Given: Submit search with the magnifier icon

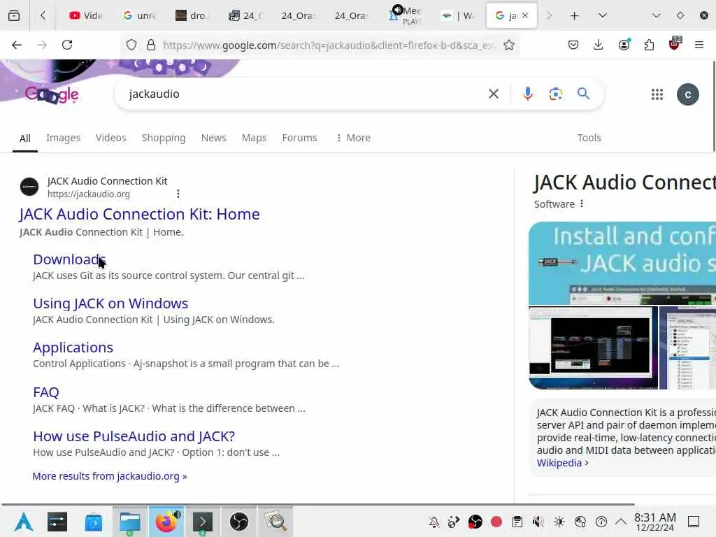Looking at the screenshot, I should pos(583,94).
